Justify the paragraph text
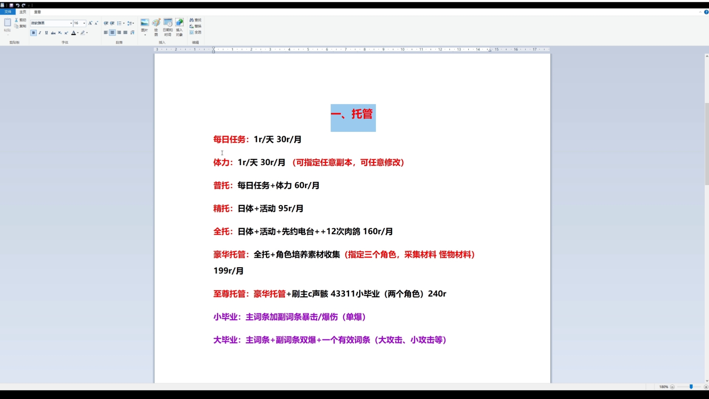The width and height of the screenshot is (709, 399). 125,33
